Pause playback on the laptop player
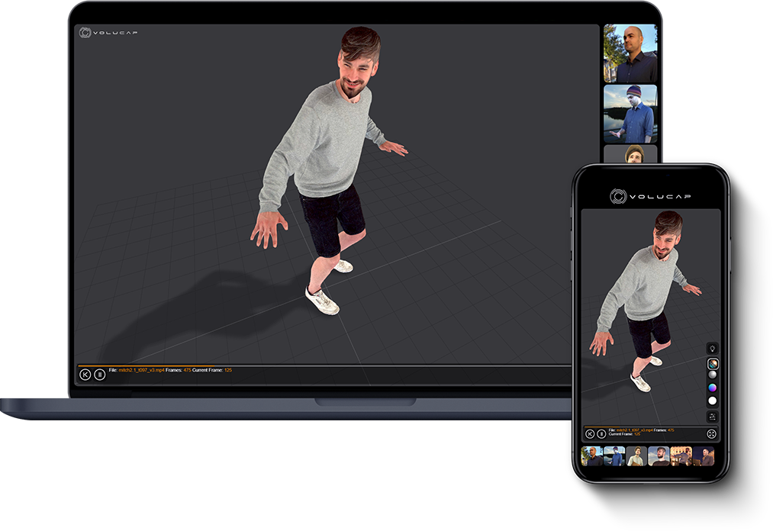The image size is (773, 531). [x=100, y=374]
